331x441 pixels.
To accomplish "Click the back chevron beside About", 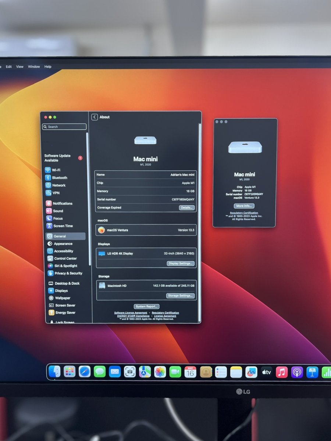I will coord(95,117).
